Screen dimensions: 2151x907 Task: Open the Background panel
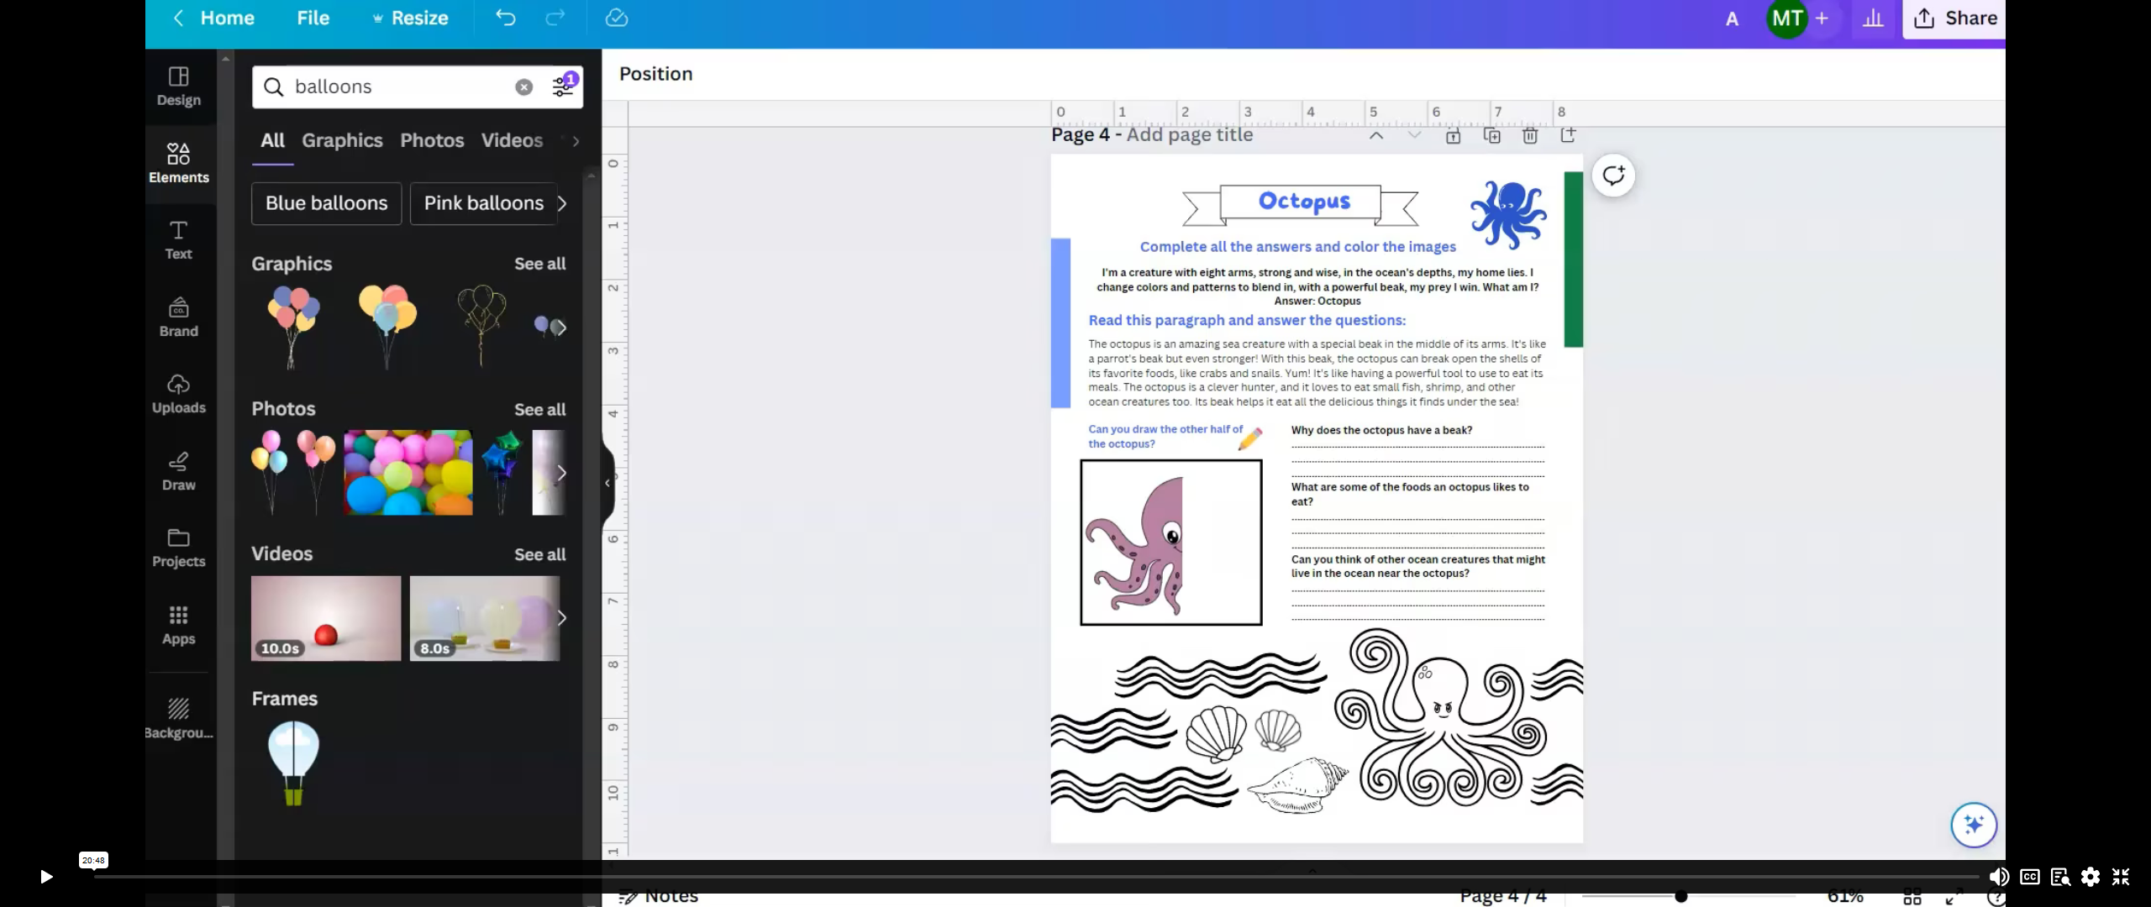tap(178, 719)
